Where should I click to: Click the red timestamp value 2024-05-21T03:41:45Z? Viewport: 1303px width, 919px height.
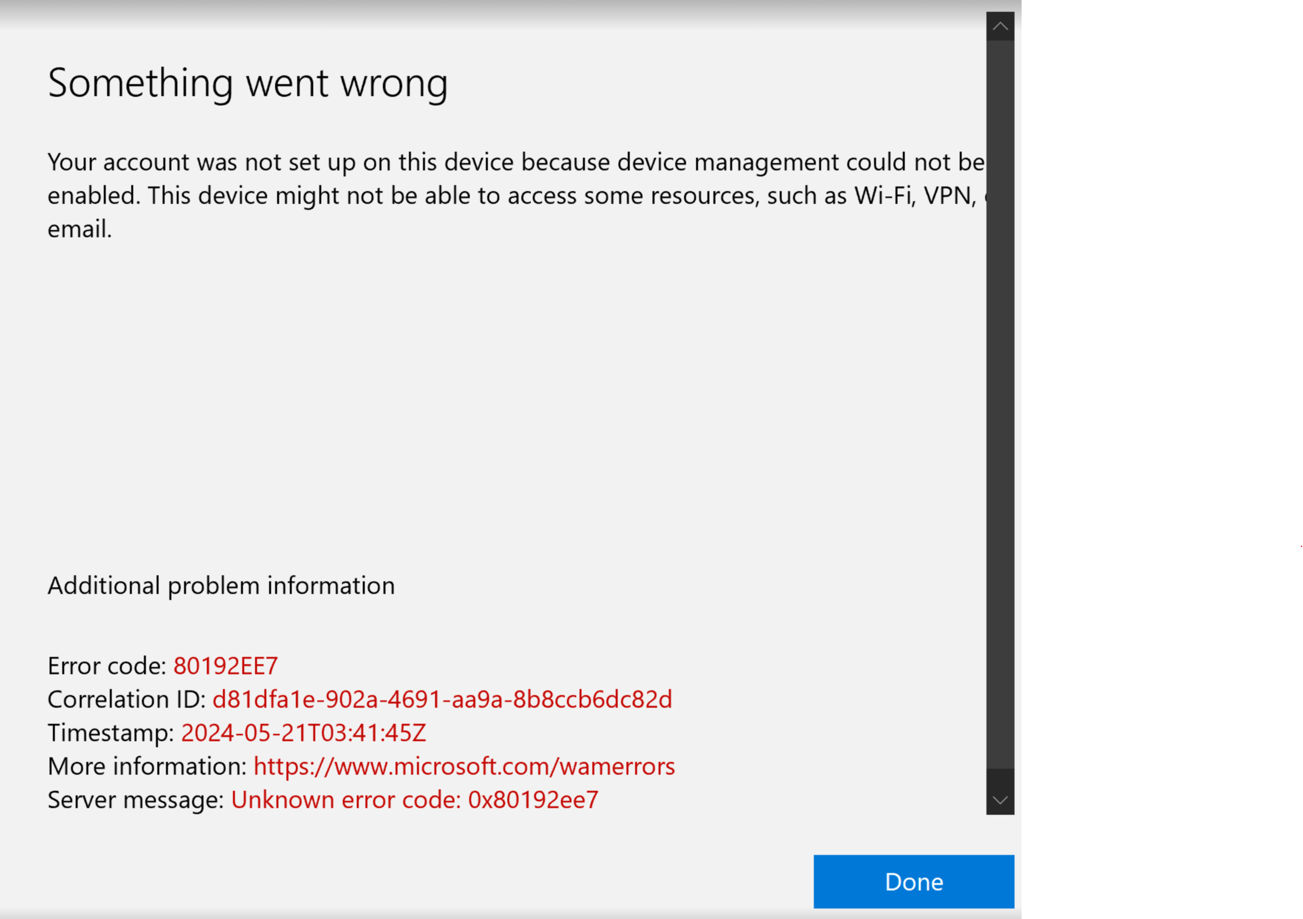click(x=303, y=733)
